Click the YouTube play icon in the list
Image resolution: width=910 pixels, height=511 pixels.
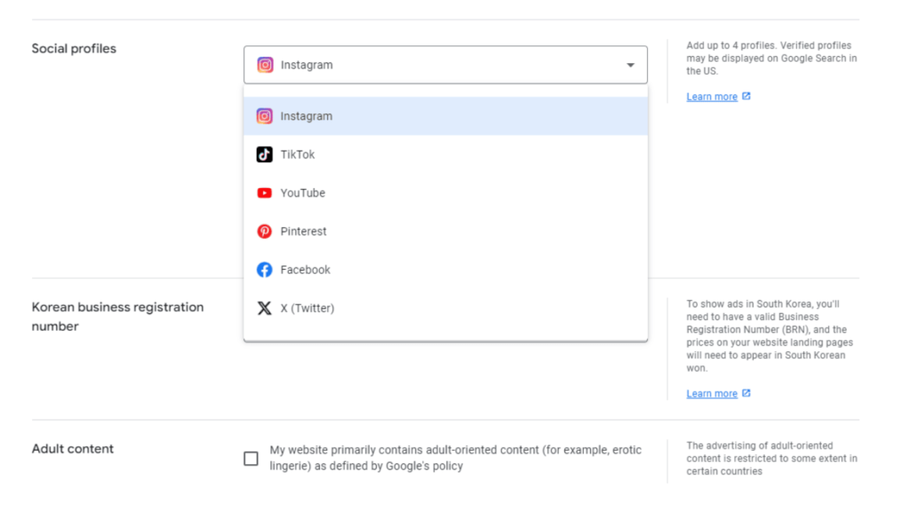264,193
